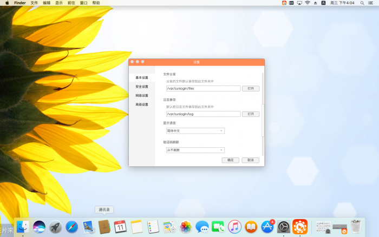Open Safari from the Dock
Screen dimensions: 379x237
(71, 227)
